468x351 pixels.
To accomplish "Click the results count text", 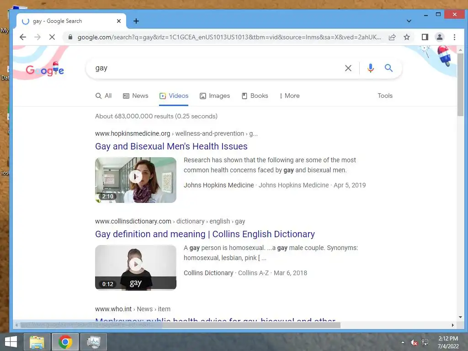I will tap(156, 116).
